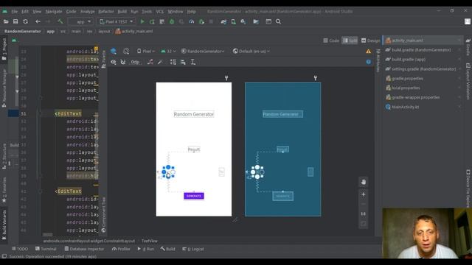
Task: Open the Database Inspector tool window
Action: click(x=84, y=249)
